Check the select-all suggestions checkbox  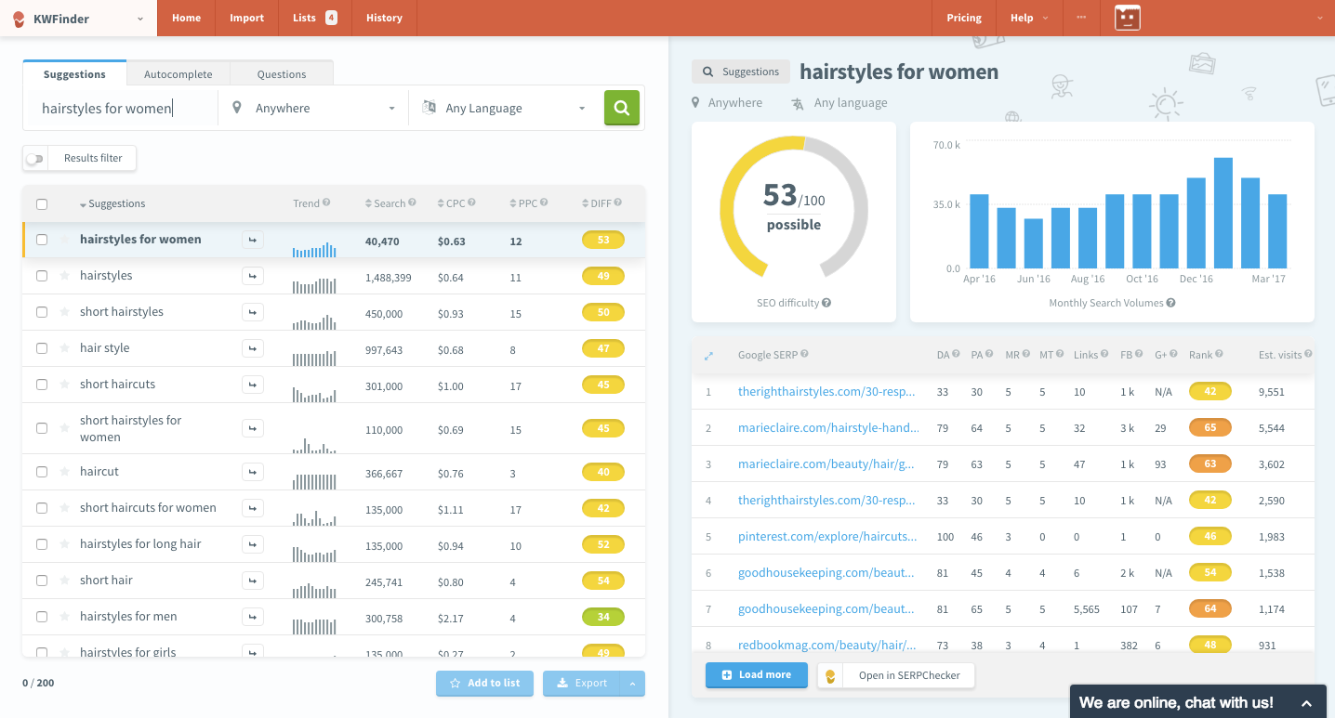42,204
